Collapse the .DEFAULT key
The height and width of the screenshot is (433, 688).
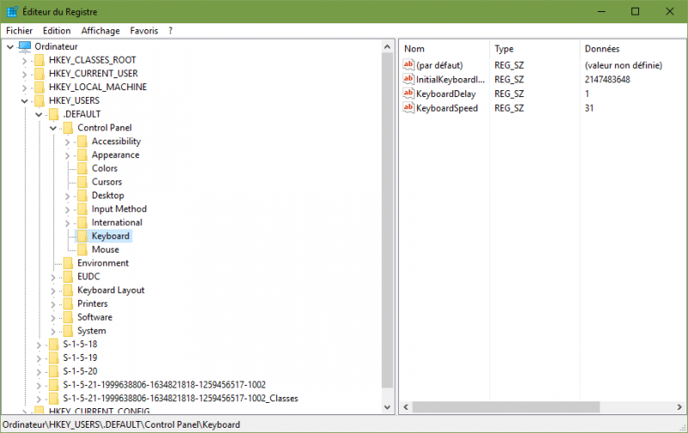tap(39, 115)
